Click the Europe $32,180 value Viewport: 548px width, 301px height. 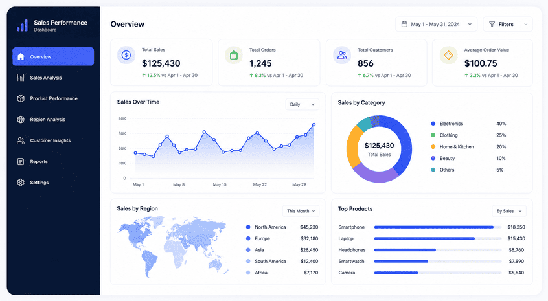point(309,238)
